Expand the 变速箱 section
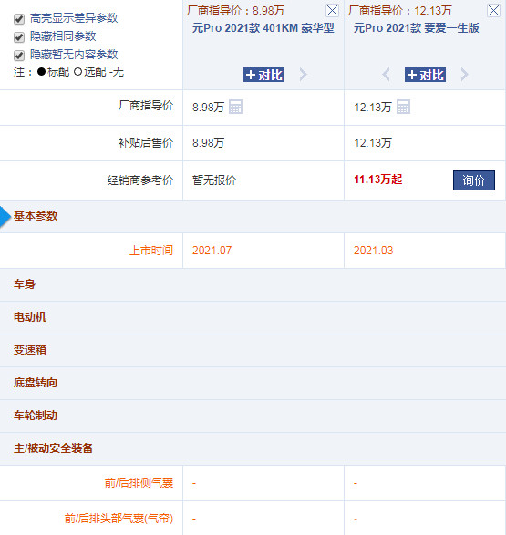 tap(253, 350)
